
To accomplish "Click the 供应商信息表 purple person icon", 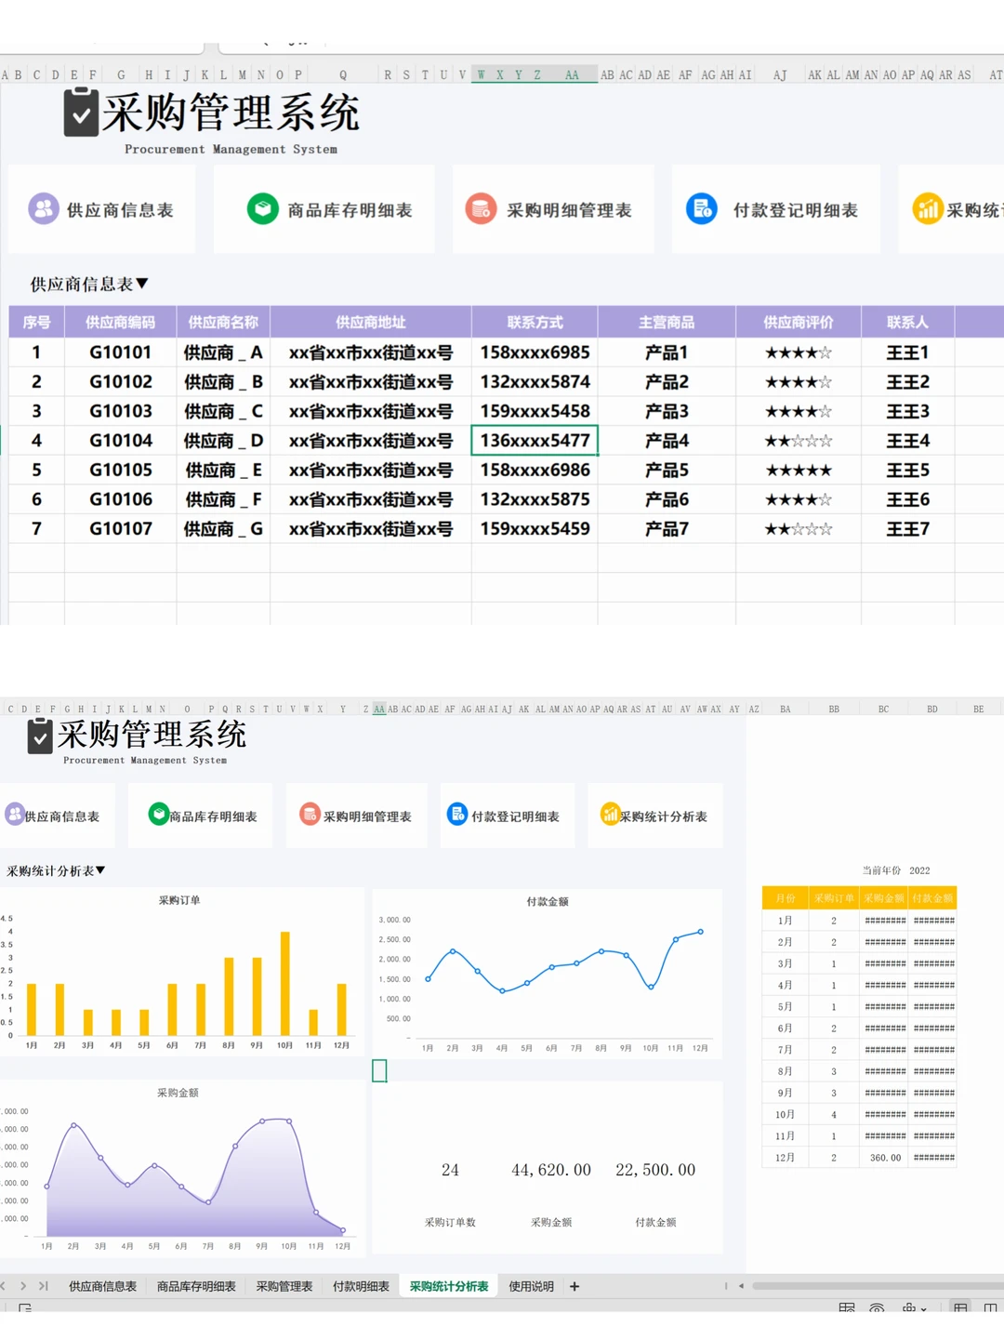I will (43, 208).
